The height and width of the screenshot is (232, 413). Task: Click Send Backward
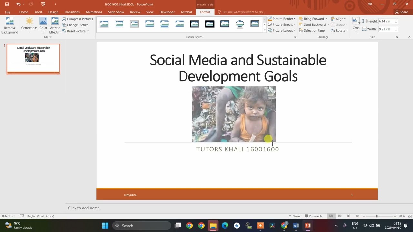pyautogui.click(x=312, y=25)
